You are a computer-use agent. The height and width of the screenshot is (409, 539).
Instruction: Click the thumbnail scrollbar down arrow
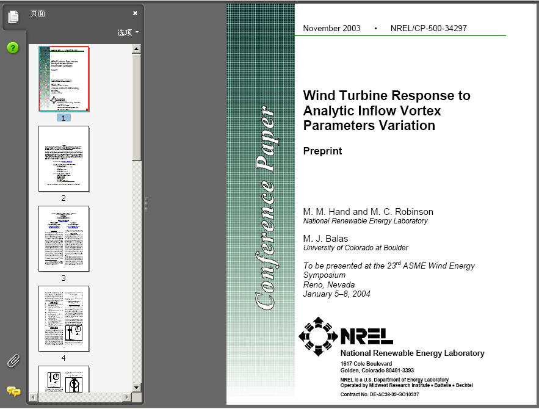pos(137,388)
